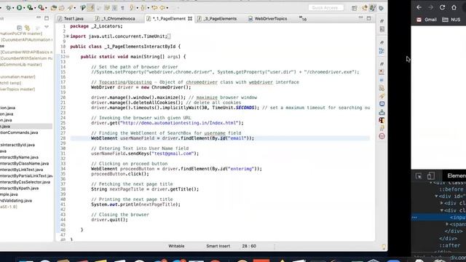Switch to Java EE perspective icon
The height and width of the screenshot is (262, 466).
pos(364,8)
